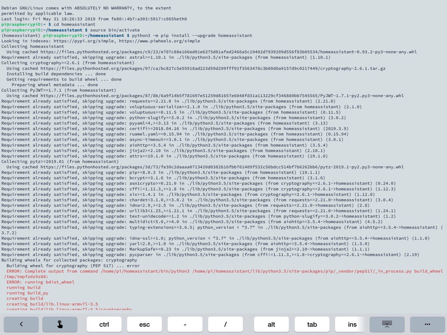
Task: Click the idna-ssl>=1.0 requirement line
Action: (215, 238)
